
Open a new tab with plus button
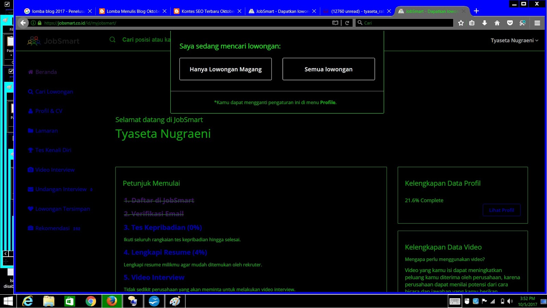(x=476, y=11)
